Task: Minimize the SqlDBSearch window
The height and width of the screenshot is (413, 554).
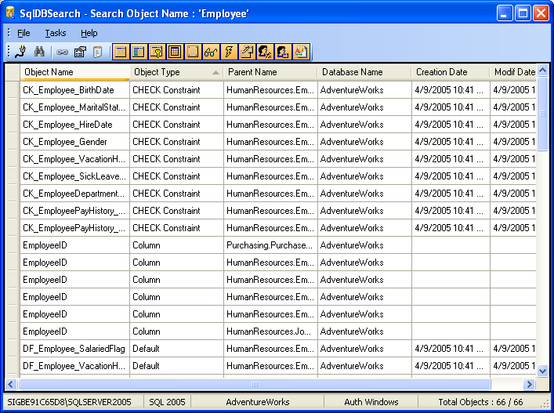Action: tap(505, 13)
